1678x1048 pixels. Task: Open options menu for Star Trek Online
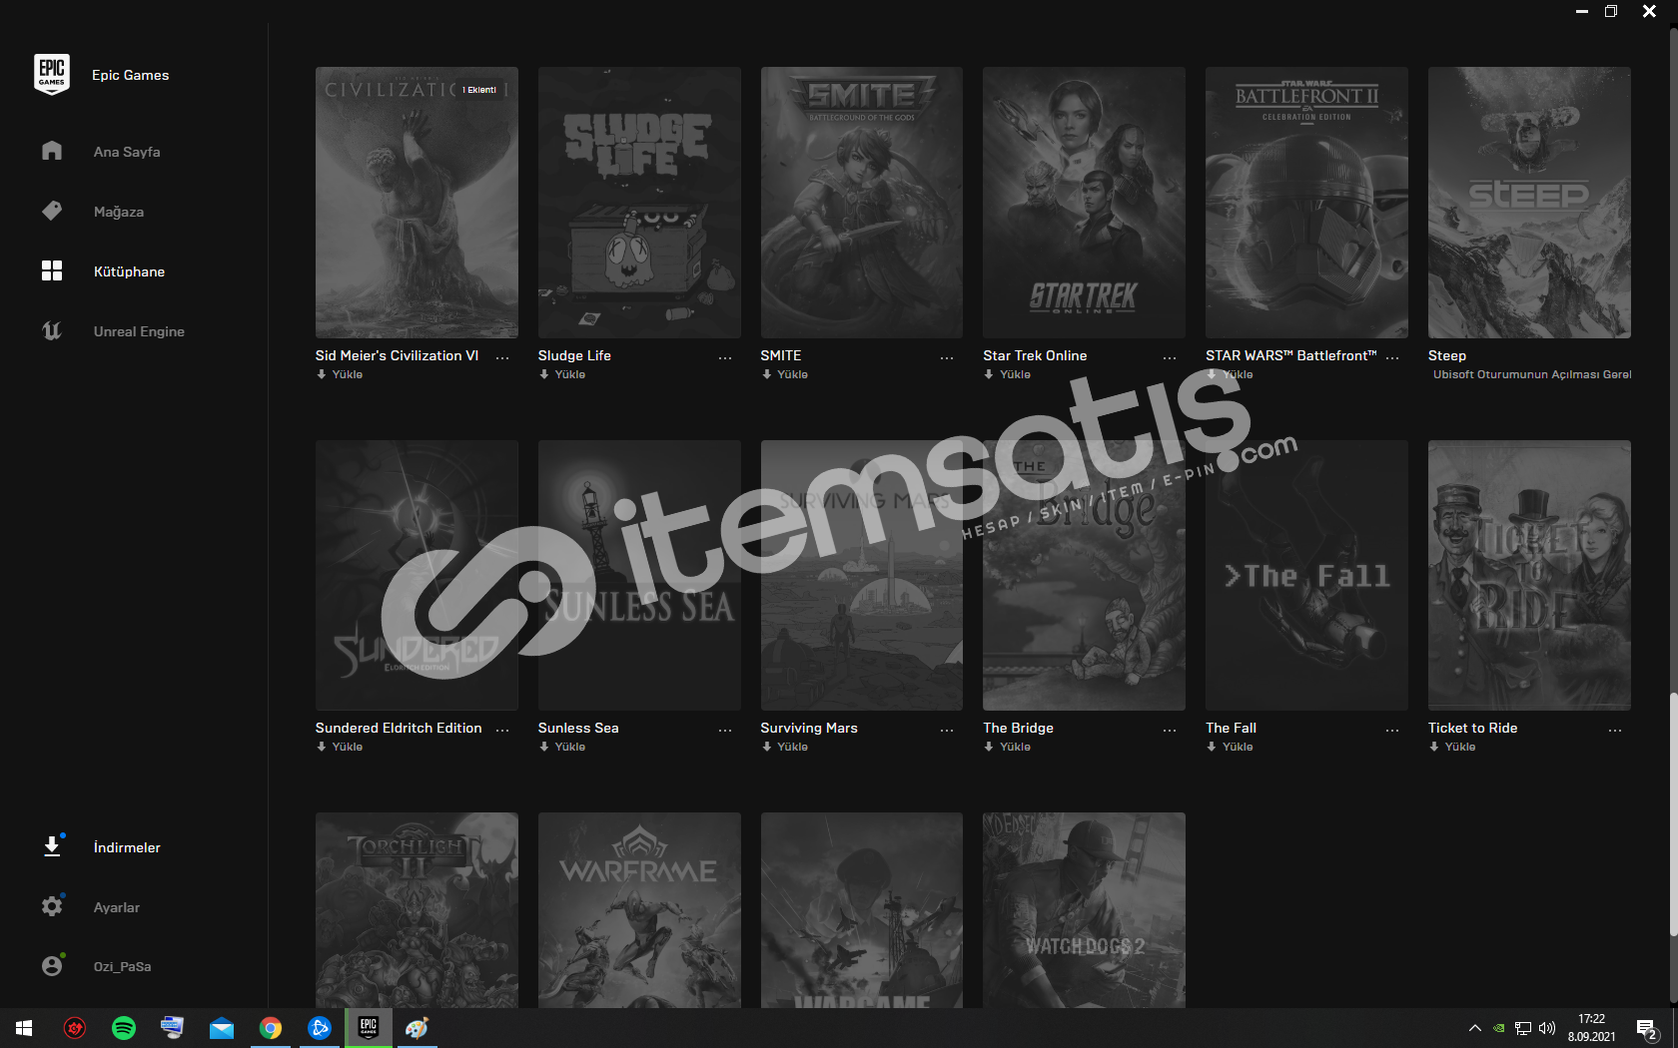tap(1170, 356)
